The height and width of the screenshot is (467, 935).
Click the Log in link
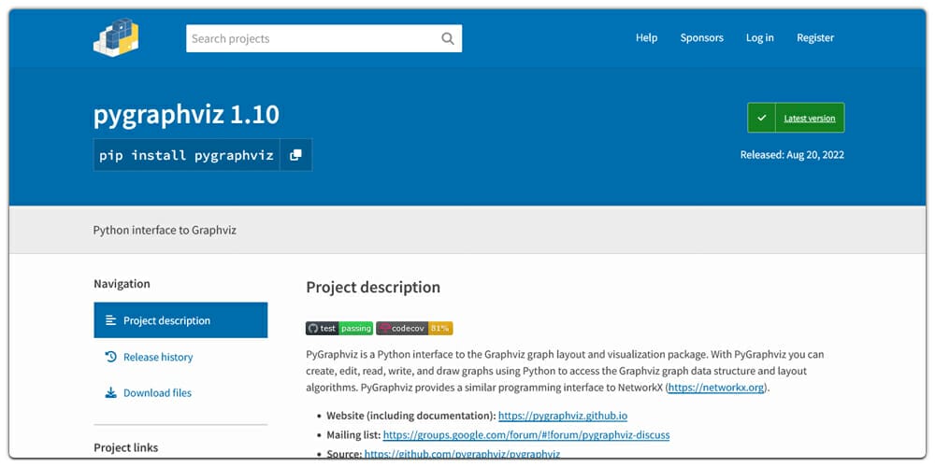(x=759, y=38)
